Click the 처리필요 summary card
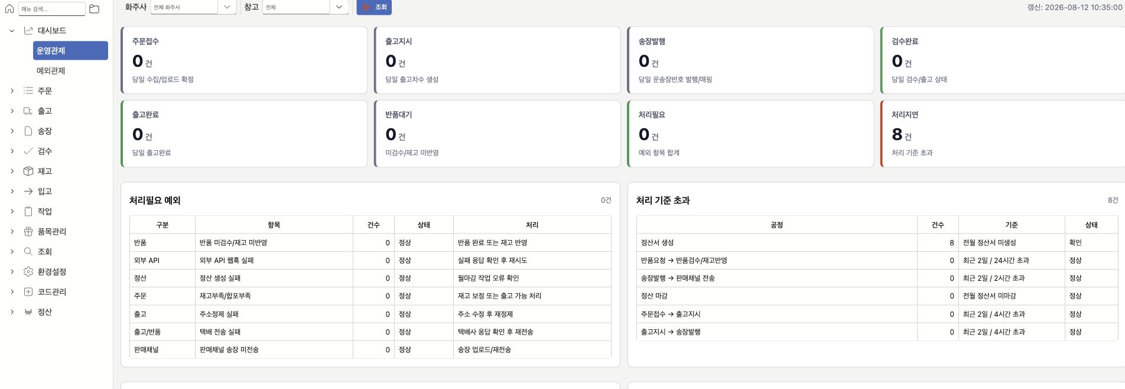1125x389 pixels. click(750, 133)
